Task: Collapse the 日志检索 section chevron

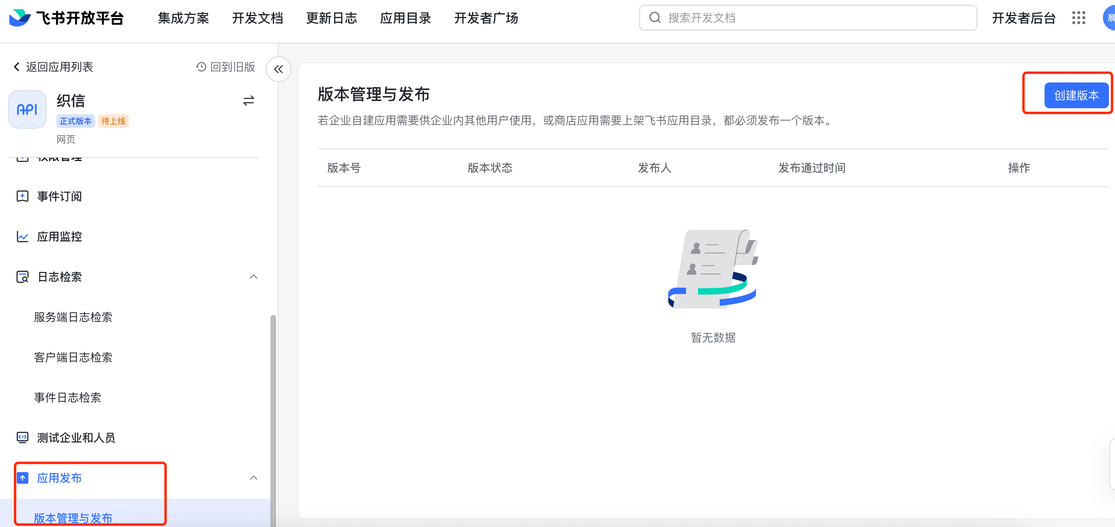Action: [254, 277]
